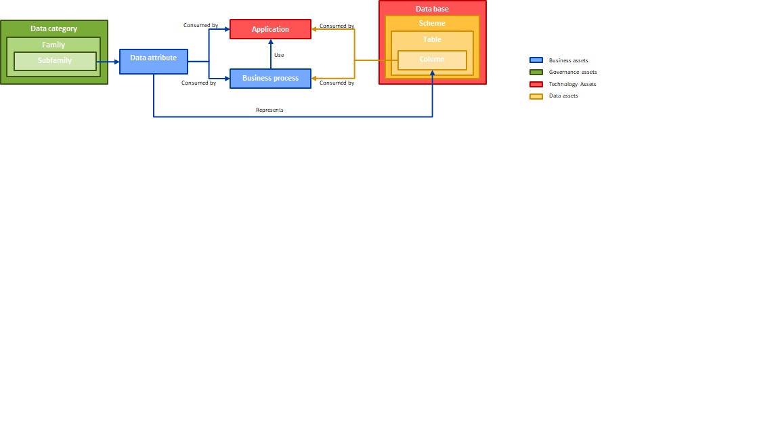Image resolution: width=780 pixels, height=439 pixels.
Task: Click the red Technology Assets legend swatch
Action: 536,84
